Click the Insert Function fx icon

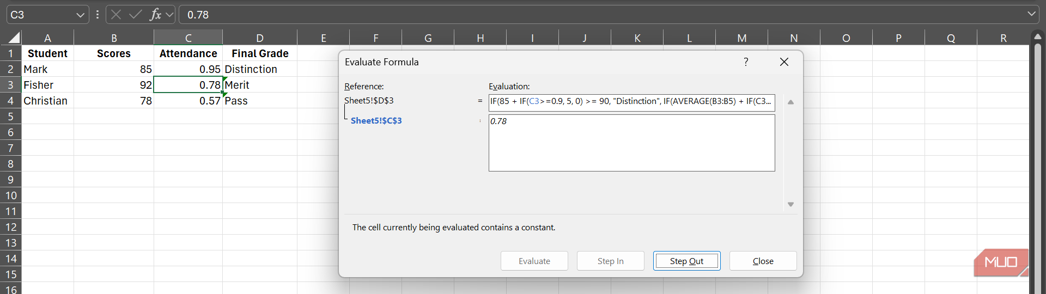(x=155, y=15)
